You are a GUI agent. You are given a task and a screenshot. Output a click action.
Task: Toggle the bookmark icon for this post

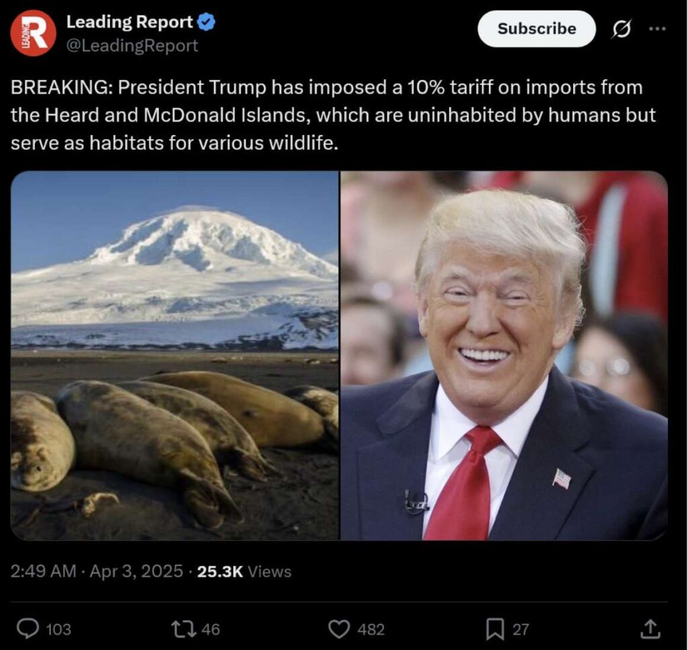pos(495,629)
